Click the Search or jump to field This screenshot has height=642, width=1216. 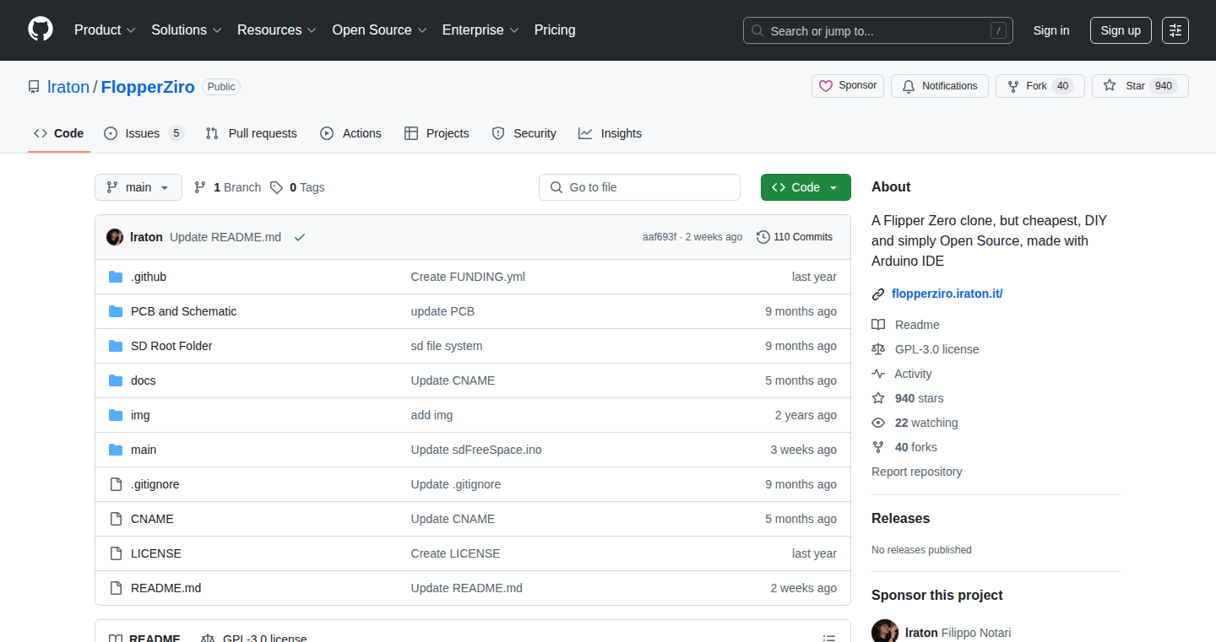[878, 30]
